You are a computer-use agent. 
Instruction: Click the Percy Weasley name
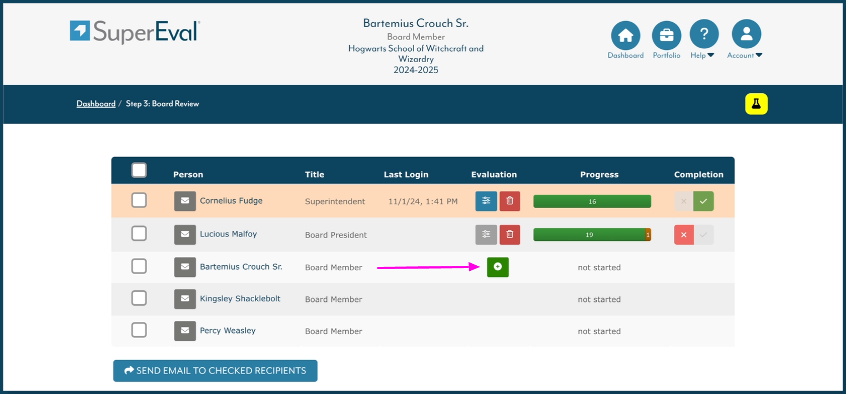228,331
